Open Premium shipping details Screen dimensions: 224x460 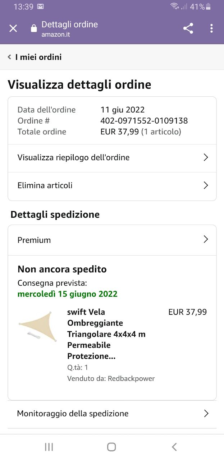34,240
